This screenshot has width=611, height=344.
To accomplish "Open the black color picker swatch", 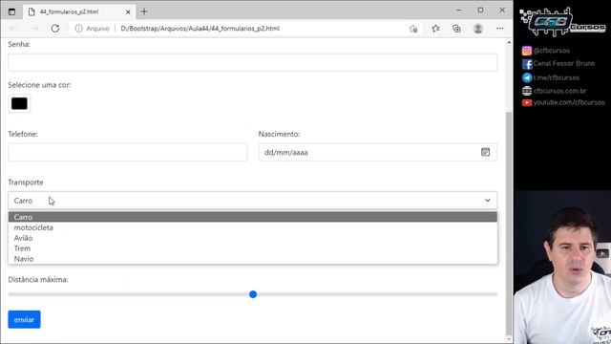I will pos(19,103).
